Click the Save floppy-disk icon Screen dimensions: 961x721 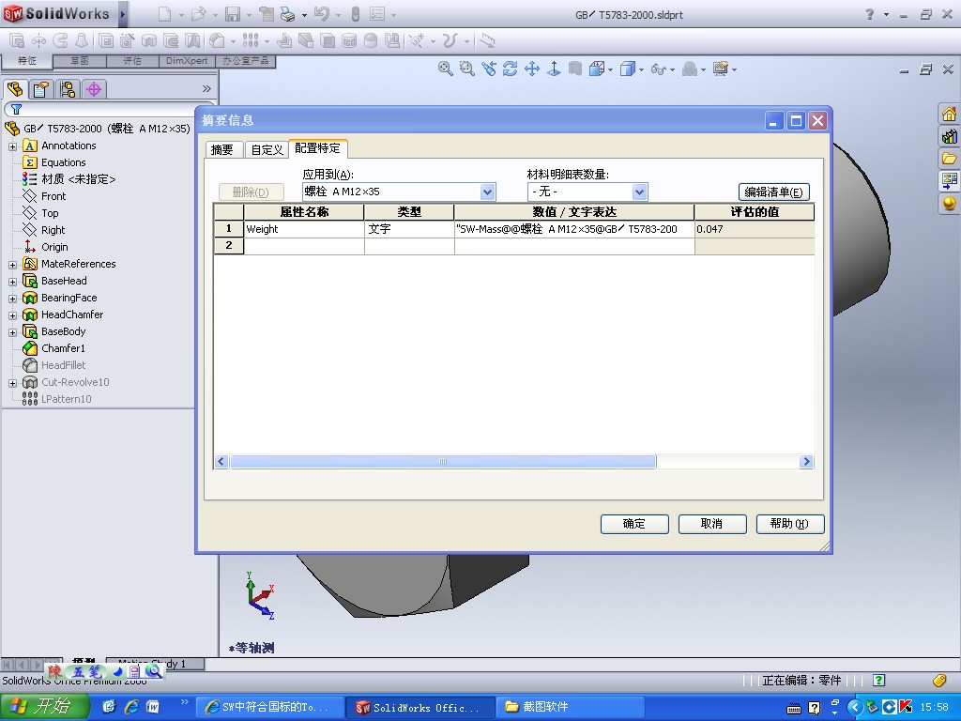233,14
